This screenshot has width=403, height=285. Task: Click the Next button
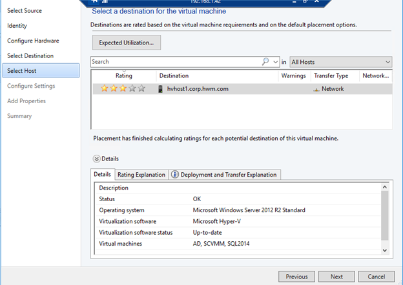point(336,277)
